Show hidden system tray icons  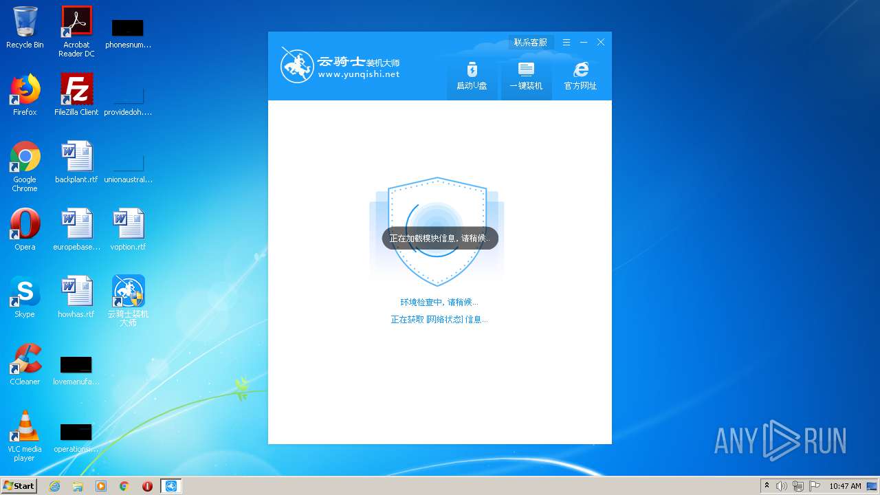767,485
